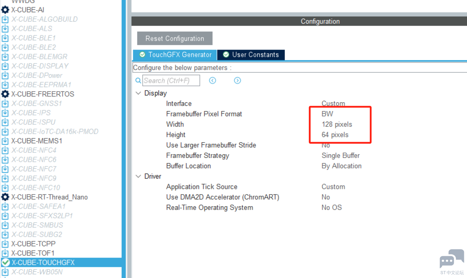Screen dimensions: 467x278
Task: Click the Reset Configuration button
Action: pyautogui.click(x=175, y=38)
